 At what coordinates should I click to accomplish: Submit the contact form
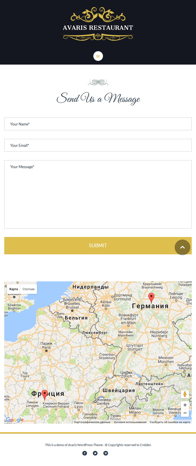pos(98,246)
